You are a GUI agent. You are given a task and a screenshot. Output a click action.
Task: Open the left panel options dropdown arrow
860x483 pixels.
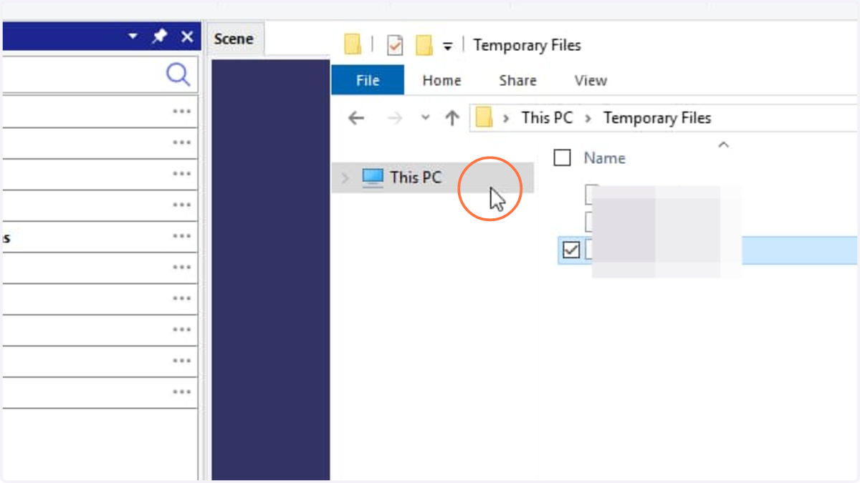[133, 36]
